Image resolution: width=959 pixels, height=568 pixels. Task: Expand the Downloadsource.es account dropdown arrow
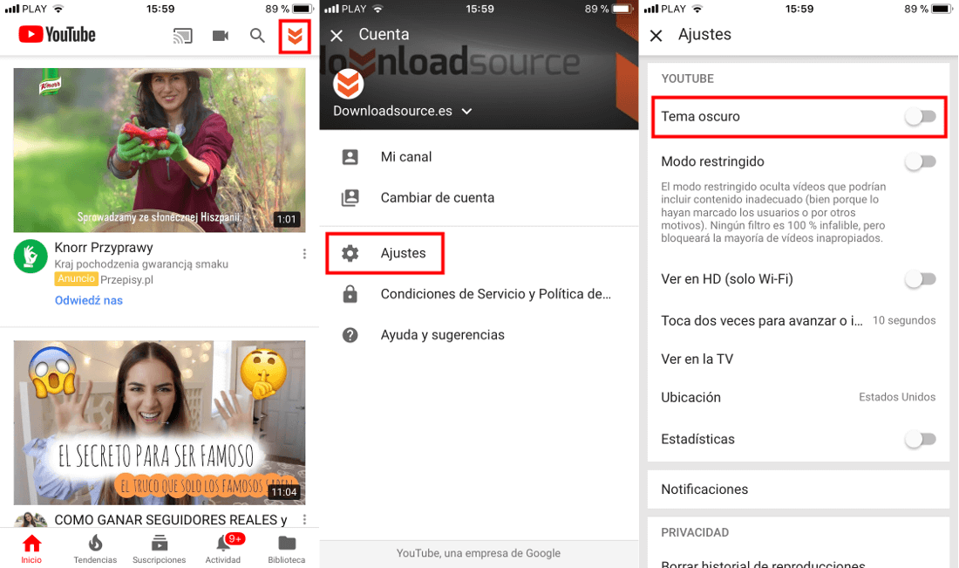(467, 112)
